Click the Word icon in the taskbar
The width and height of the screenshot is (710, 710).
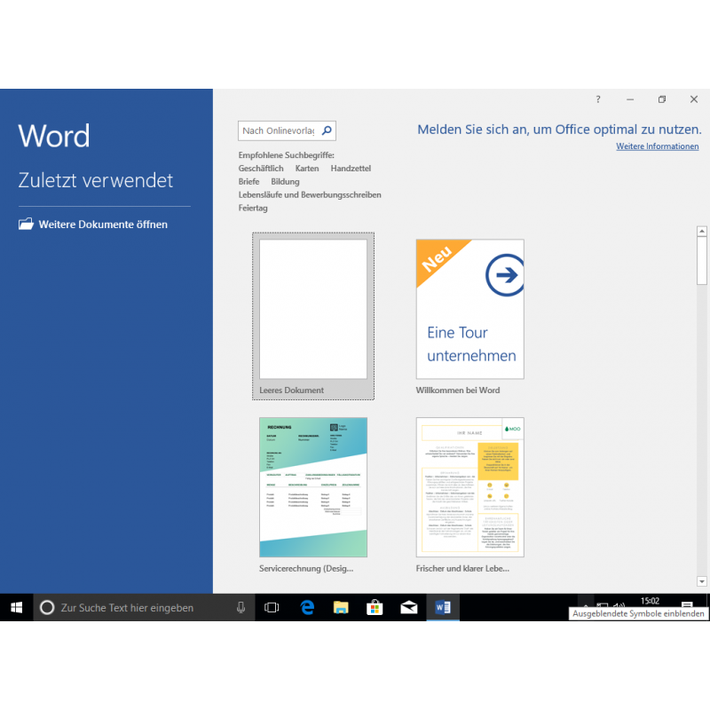tap(442, 608)
